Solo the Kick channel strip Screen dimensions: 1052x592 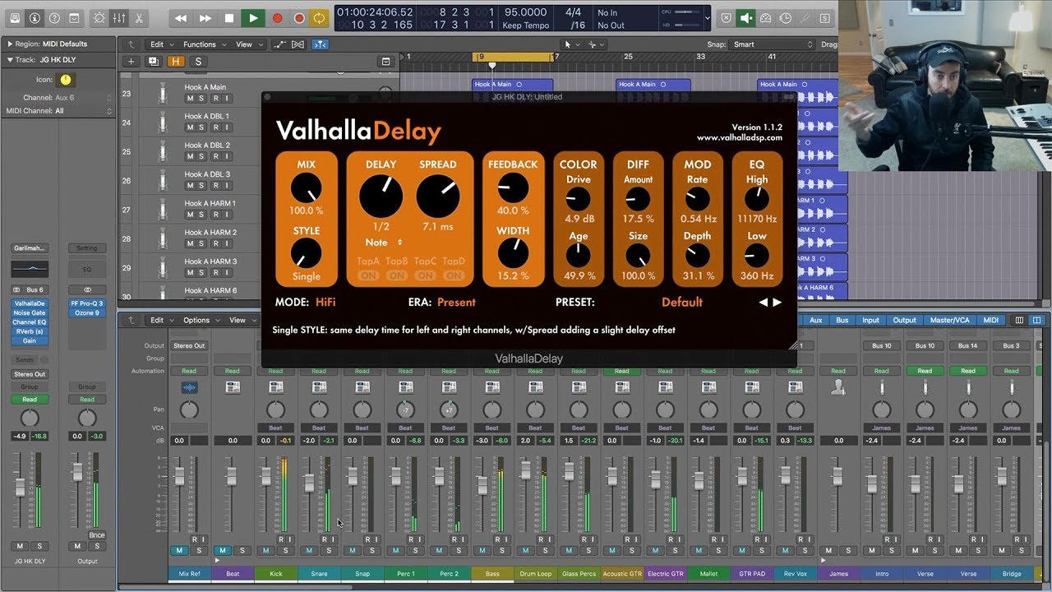(285, 550)
